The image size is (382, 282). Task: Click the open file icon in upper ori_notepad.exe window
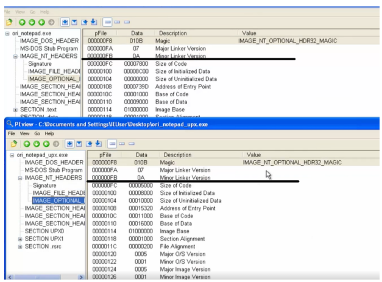point(9,22)
